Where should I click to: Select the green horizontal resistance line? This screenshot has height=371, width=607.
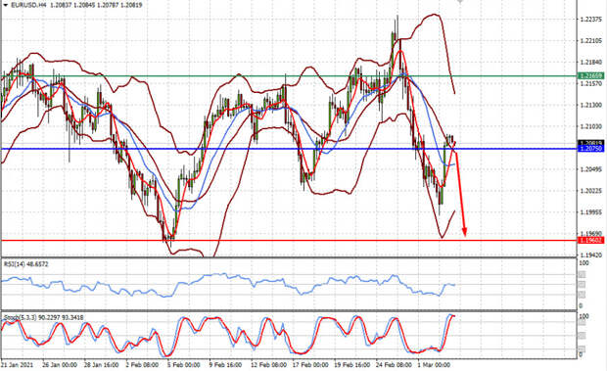(x=289, y=75)
